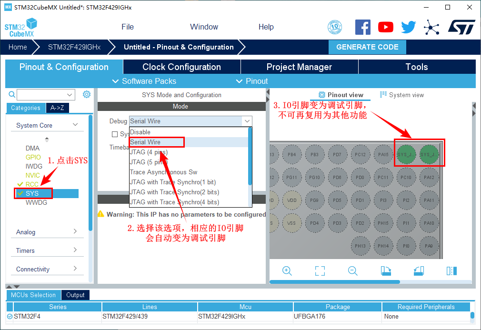Viewport: 481px width, 330px height.
Task: Open the Project Manager tab
Action: [299, 67]
